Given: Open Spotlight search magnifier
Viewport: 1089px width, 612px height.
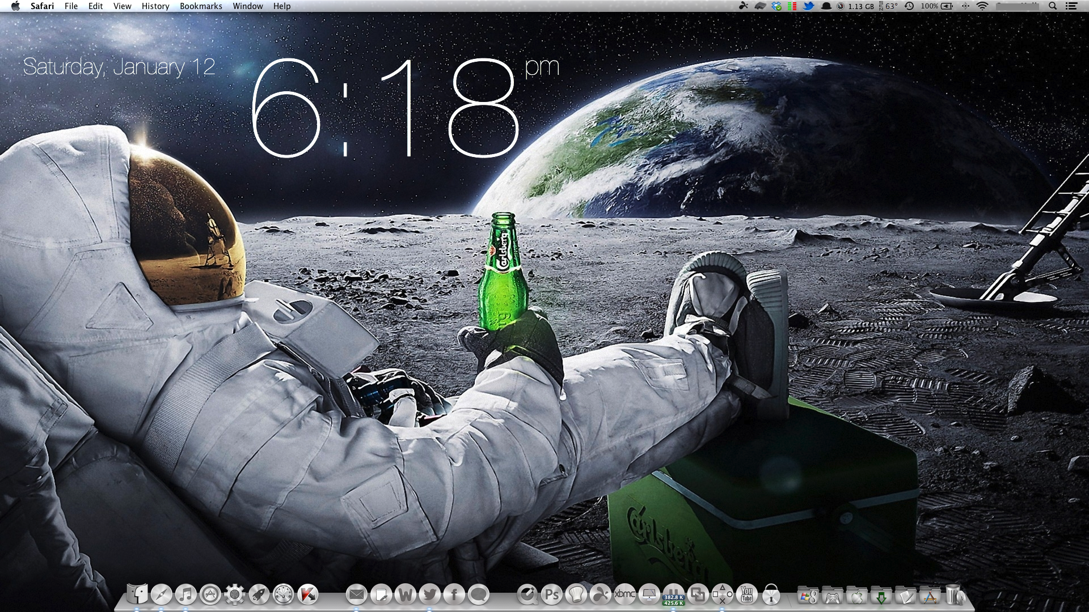Looking at the screenshot, I should tap(1053, 6).
